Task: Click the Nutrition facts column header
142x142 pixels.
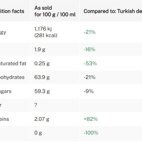Action: click(x=12, y=11)
